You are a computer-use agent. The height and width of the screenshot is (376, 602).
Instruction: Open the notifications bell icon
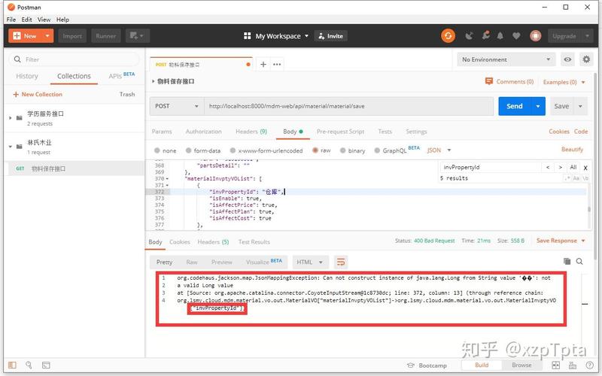(500, 36)
